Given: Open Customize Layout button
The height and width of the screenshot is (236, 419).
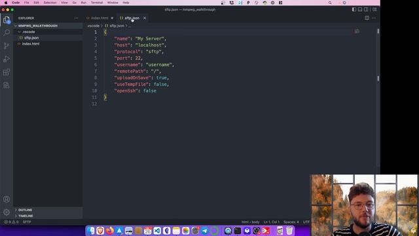Looking at the screenshot, I should tap(374, 9).
